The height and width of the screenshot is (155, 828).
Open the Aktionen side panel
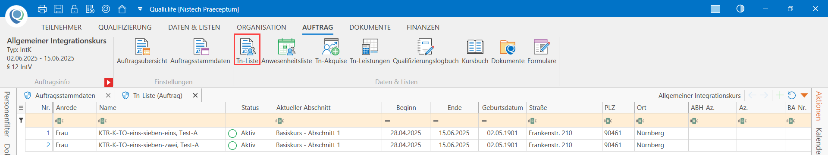coord(819,106)
